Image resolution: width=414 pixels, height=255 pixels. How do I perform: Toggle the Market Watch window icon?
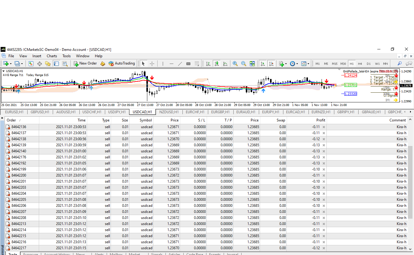click(x=31, y=64)
